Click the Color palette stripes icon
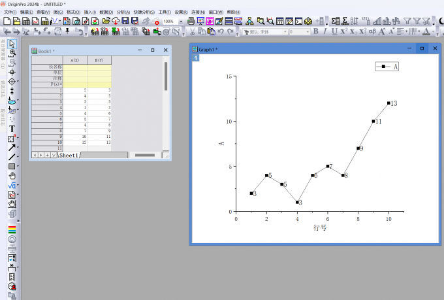Screen dimensions: 444x300 click(12, 229)
